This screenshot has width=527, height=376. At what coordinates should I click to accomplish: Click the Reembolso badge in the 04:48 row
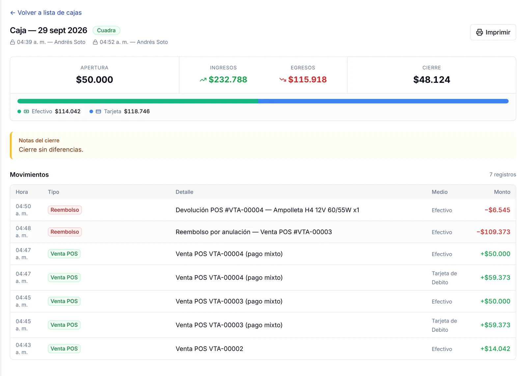(x=65, y=232)
